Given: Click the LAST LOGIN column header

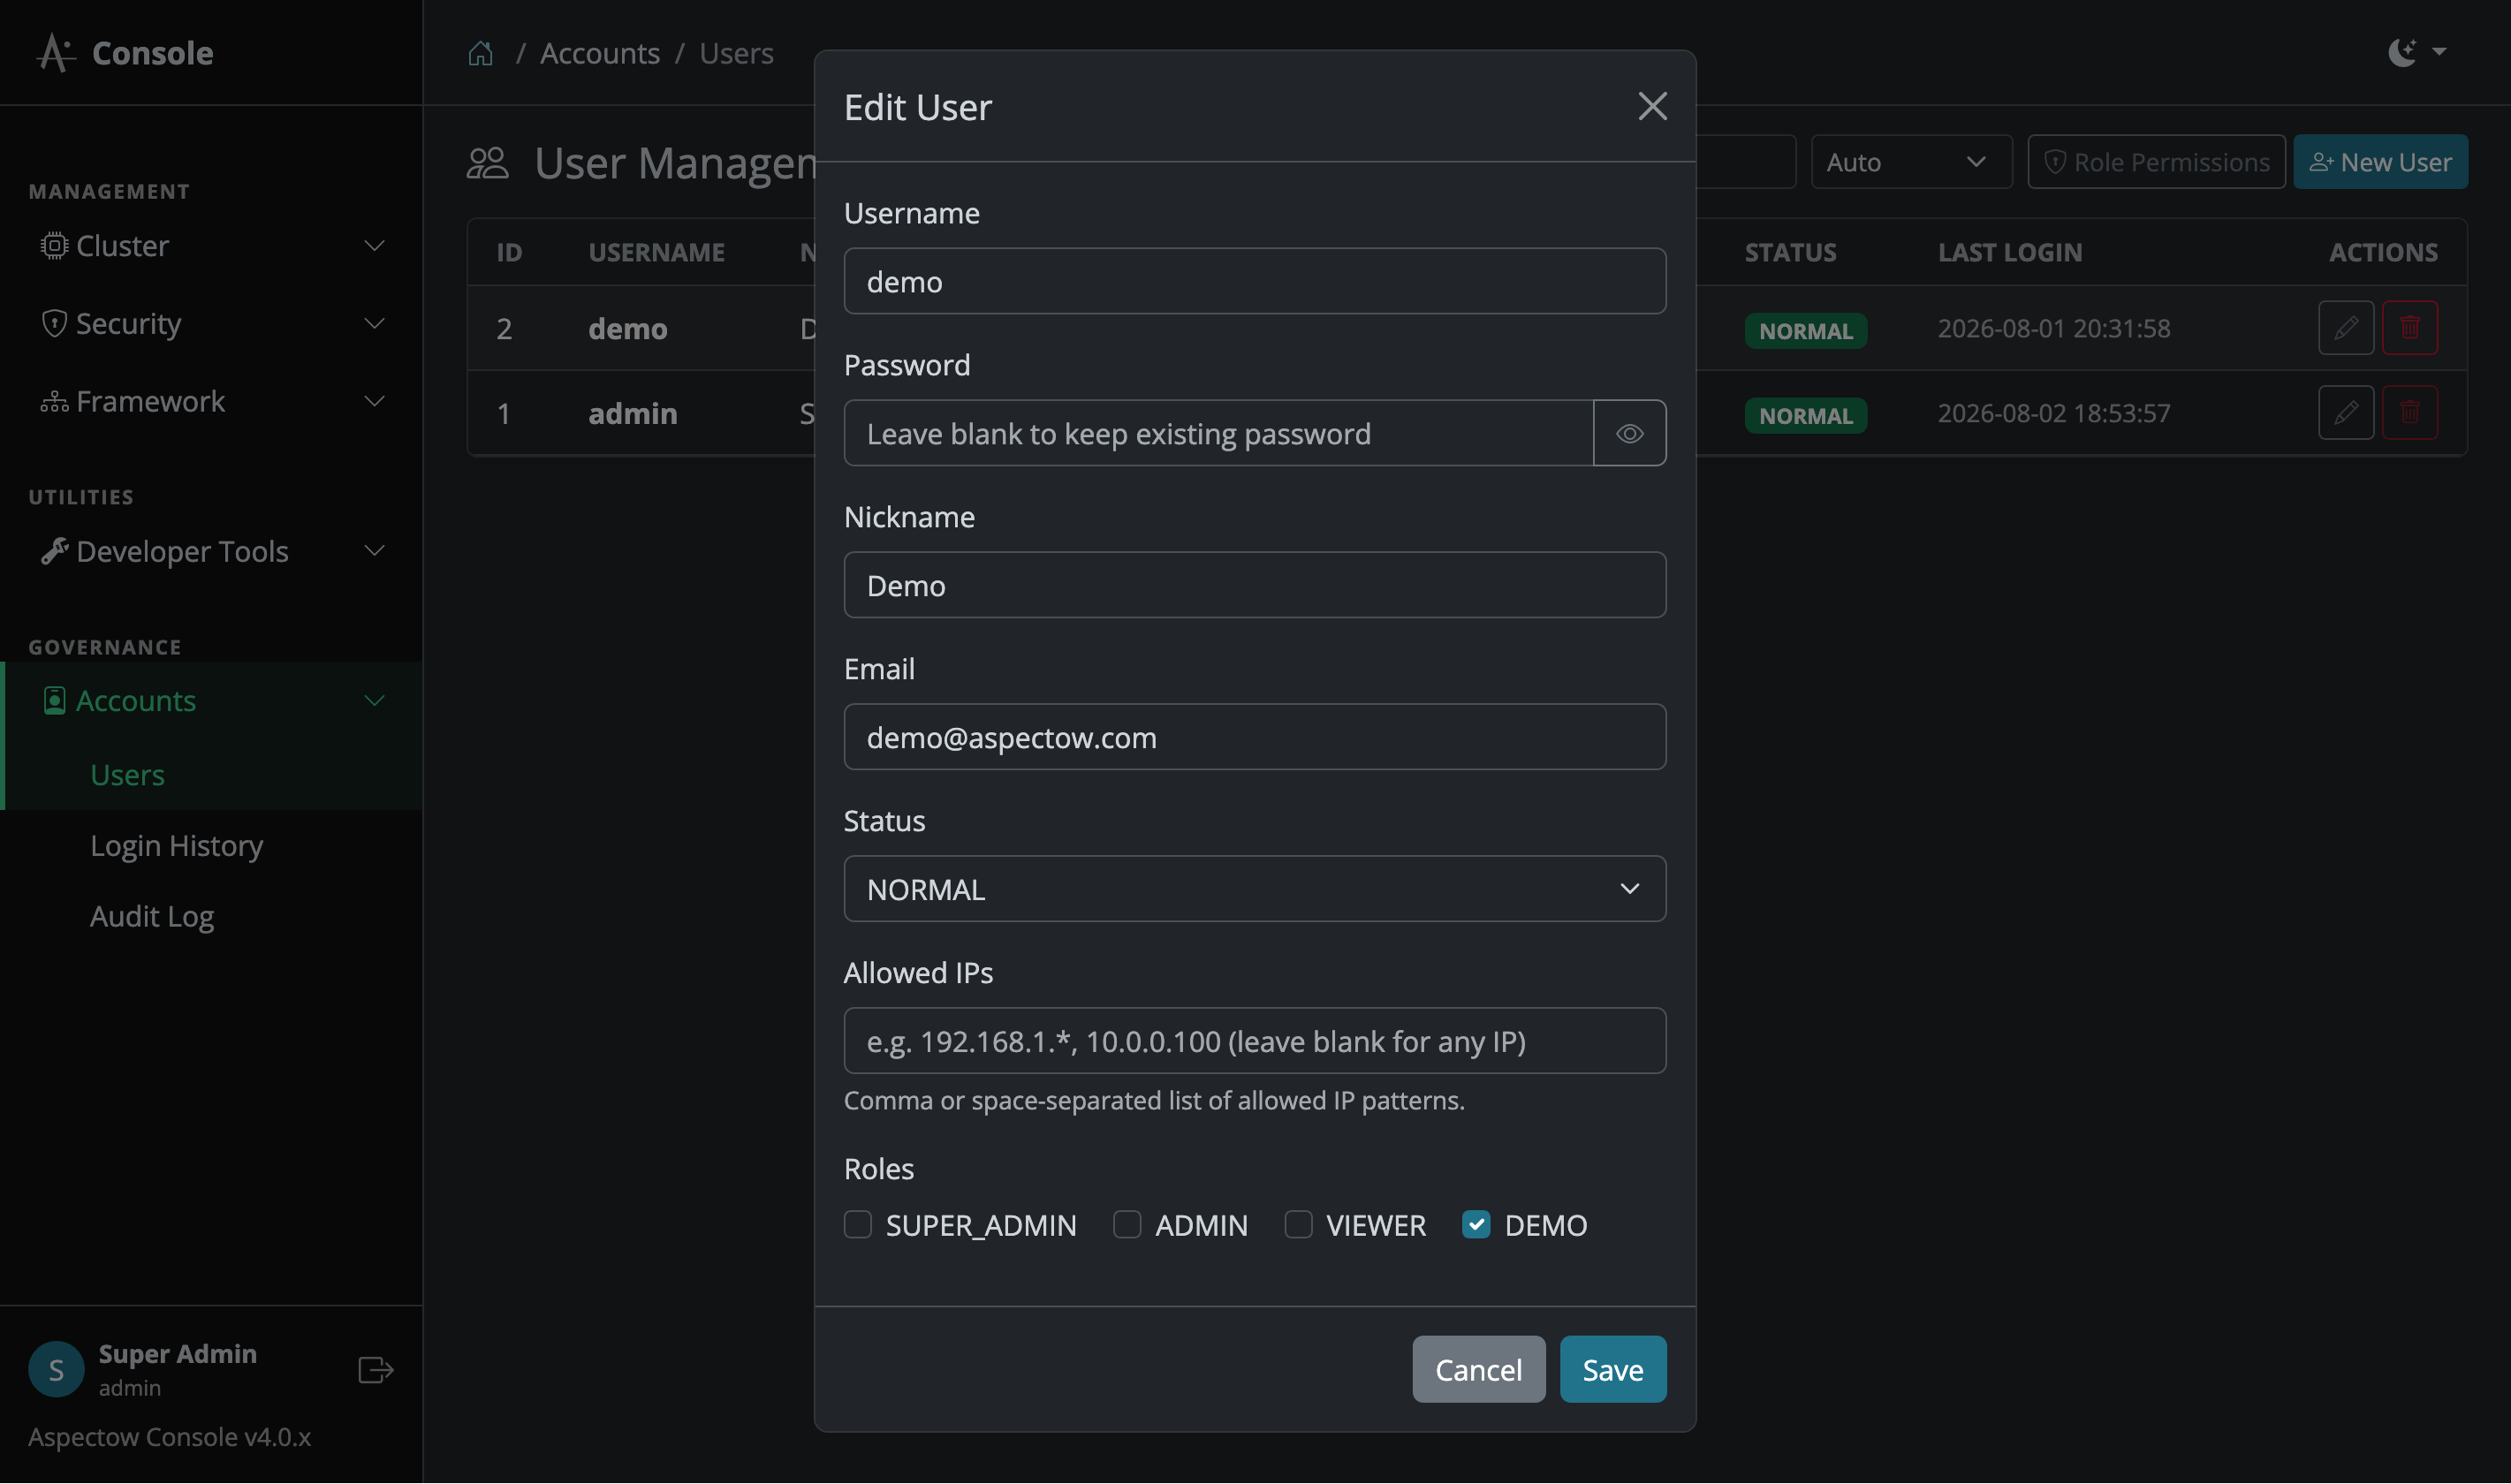Looking at the screenshot, I should [x=2010, y=253].
